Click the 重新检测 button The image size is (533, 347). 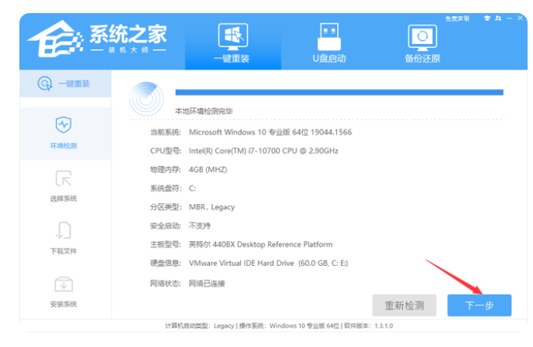(x=404, y=305)
